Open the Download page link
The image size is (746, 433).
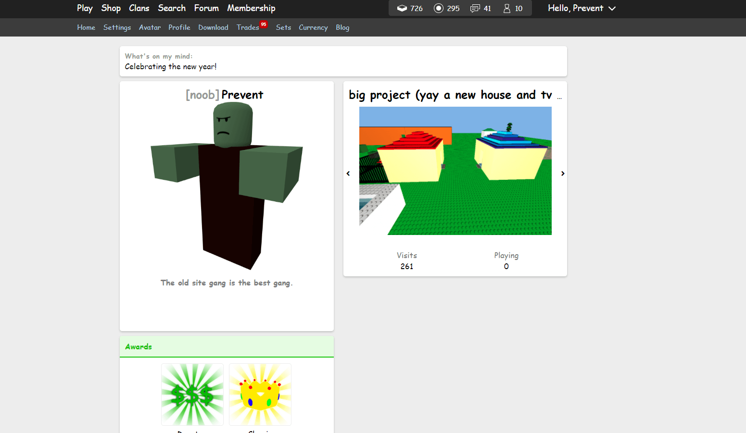tap(213, 27)
